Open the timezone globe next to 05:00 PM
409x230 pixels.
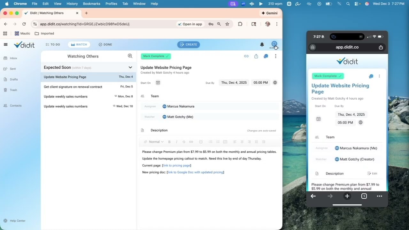point(275,82)
